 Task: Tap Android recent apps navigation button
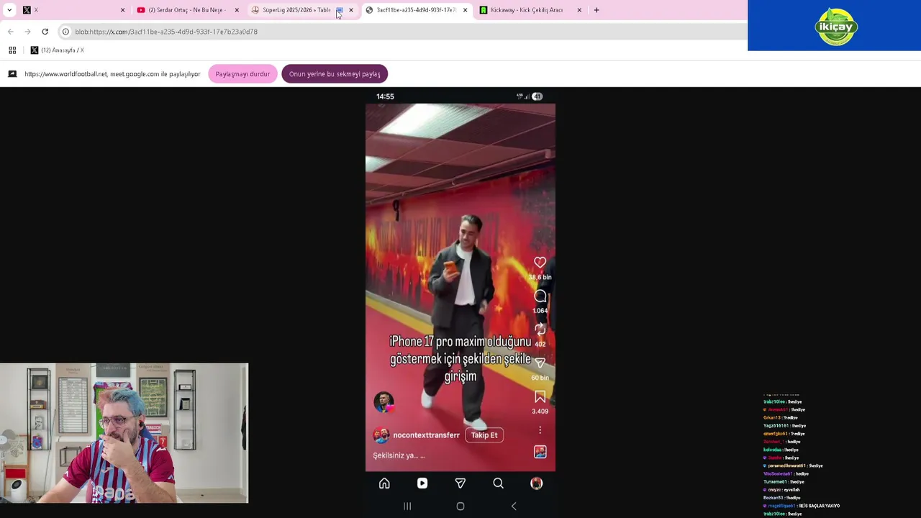tap(407, 506)
